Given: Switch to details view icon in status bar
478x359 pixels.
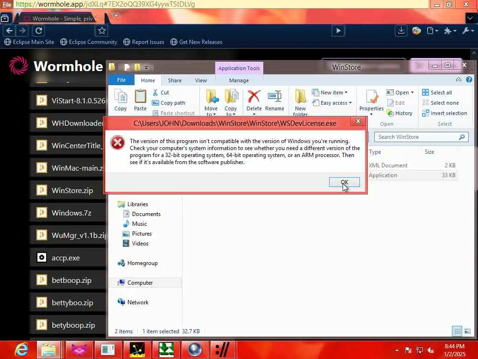Looking at the screenshot, I should click(457, 331).
